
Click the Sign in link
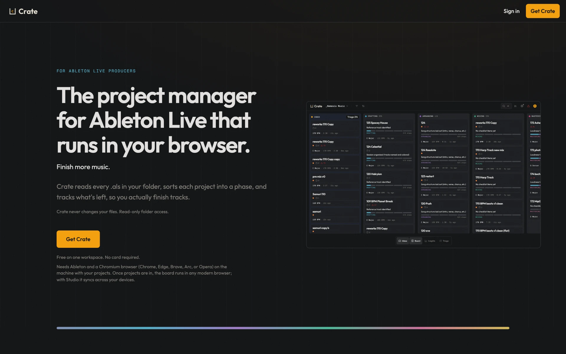(x=511, y=11)
